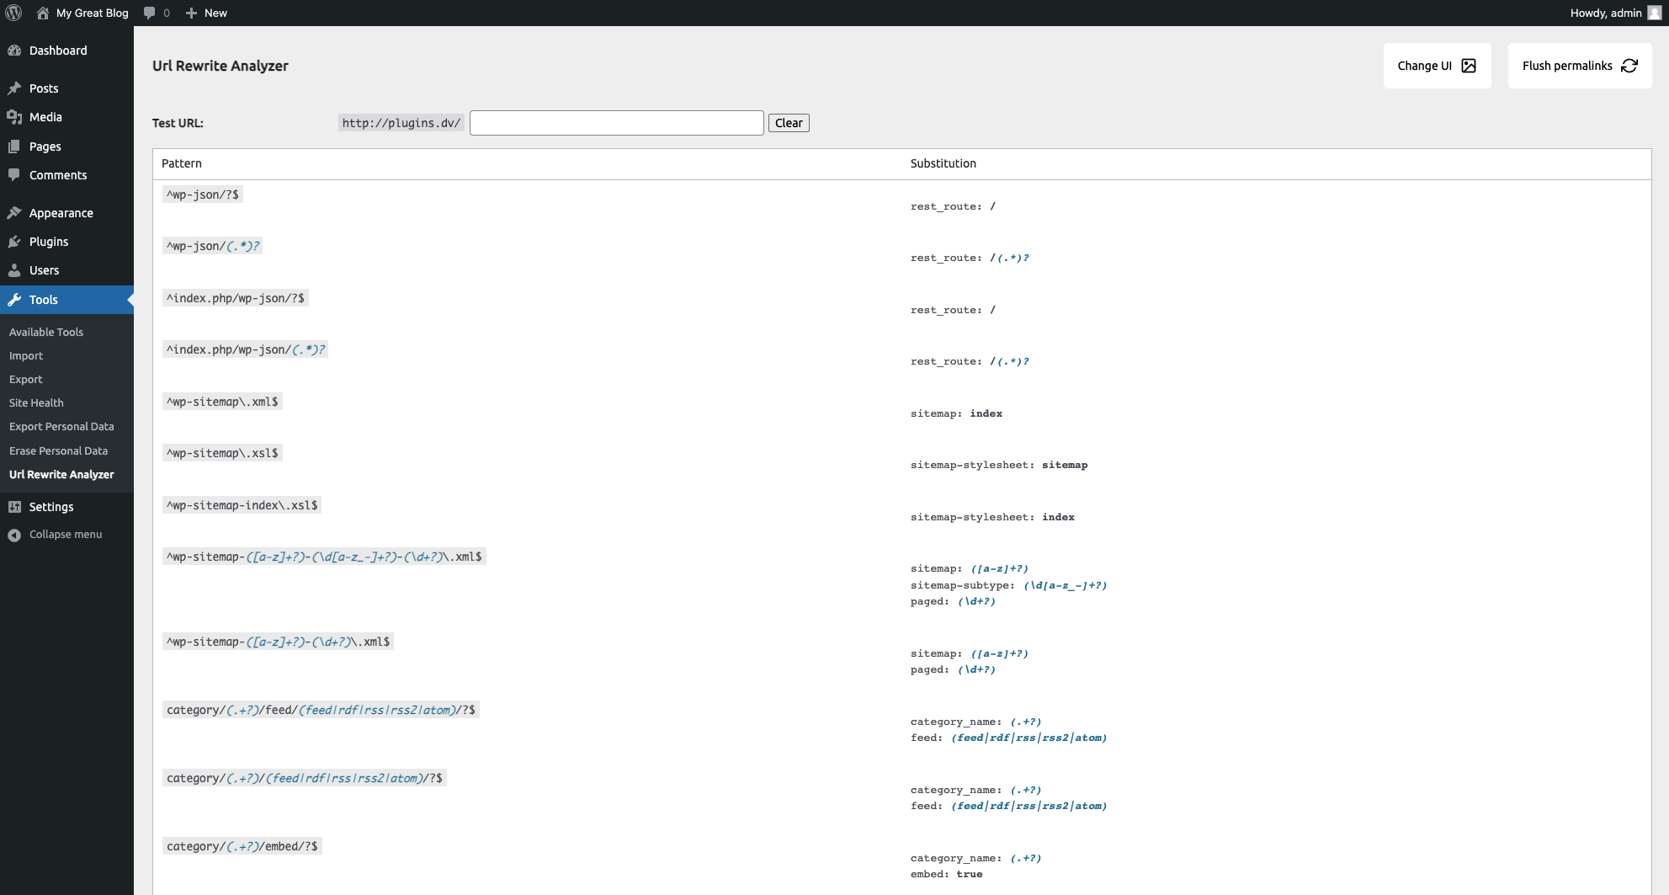Viewport: 1669px width, 895px height.
Task: Open the Settings menu
Action: (x=66, y=507)
